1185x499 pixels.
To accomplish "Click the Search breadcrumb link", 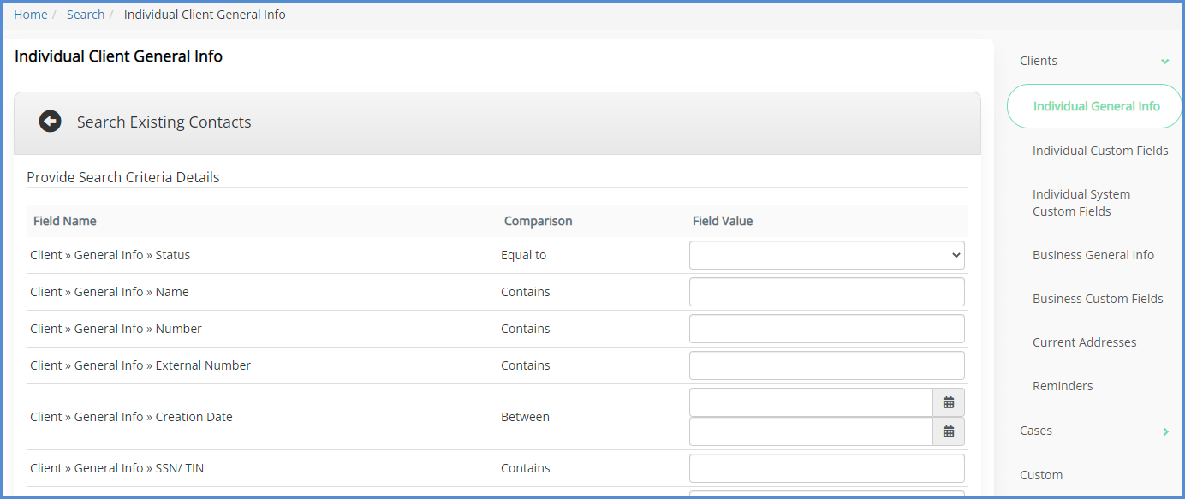I will (86, 15).
